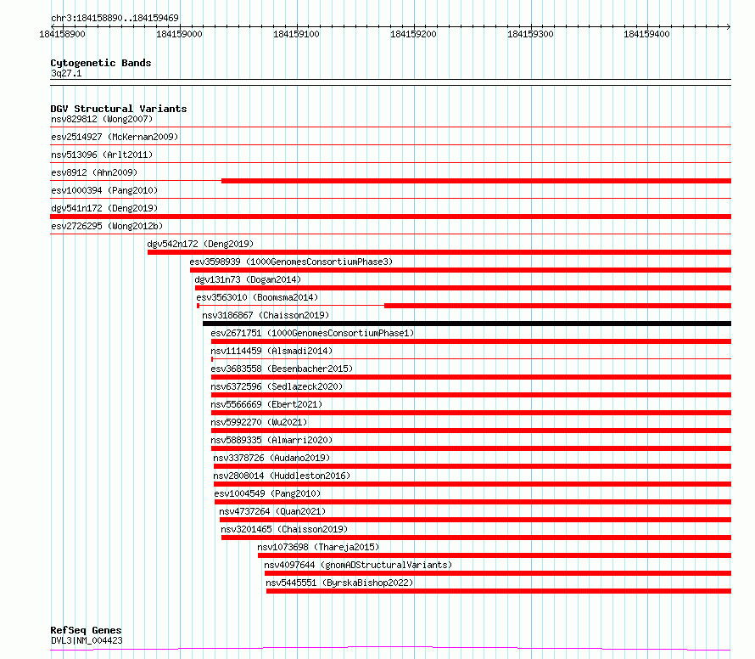Image resolution: width=755 pixels, height=659 pixels.
Task: Click the chr3:184158890..184159469 region label
Action: [115, 18]
